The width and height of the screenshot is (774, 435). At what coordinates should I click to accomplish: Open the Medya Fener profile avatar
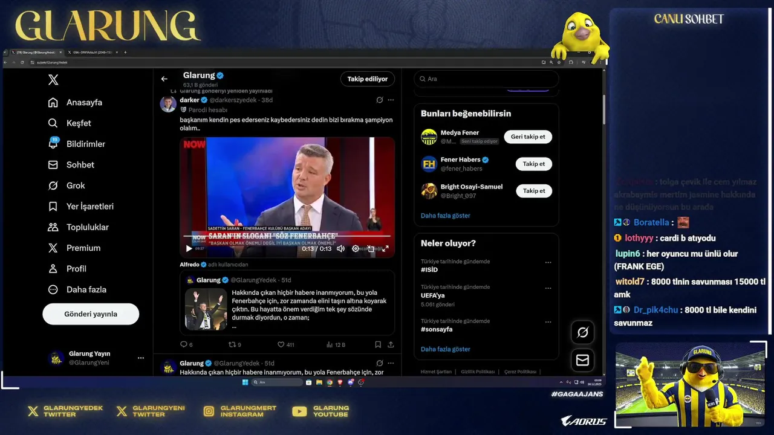pos(429,137)
